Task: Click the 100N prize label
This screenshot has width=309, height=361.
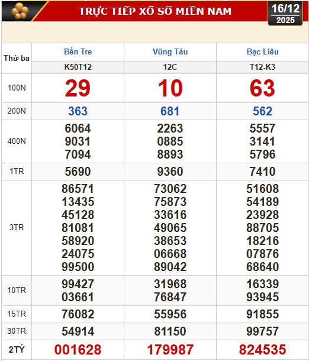Action: pyautogui.click(x=17, y=88)
